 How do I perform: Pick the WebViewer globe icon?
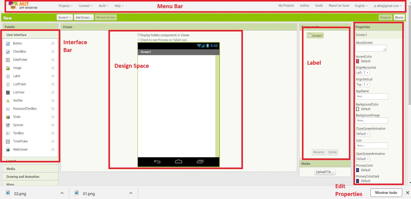click(x=8, y=150)
